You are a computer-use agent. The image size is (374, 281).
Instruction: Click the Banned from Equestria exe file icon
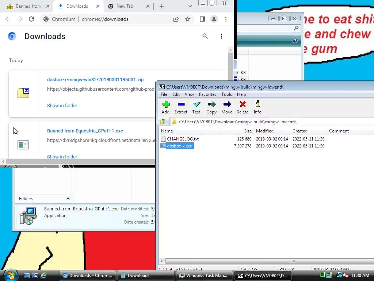click(23, 145)
